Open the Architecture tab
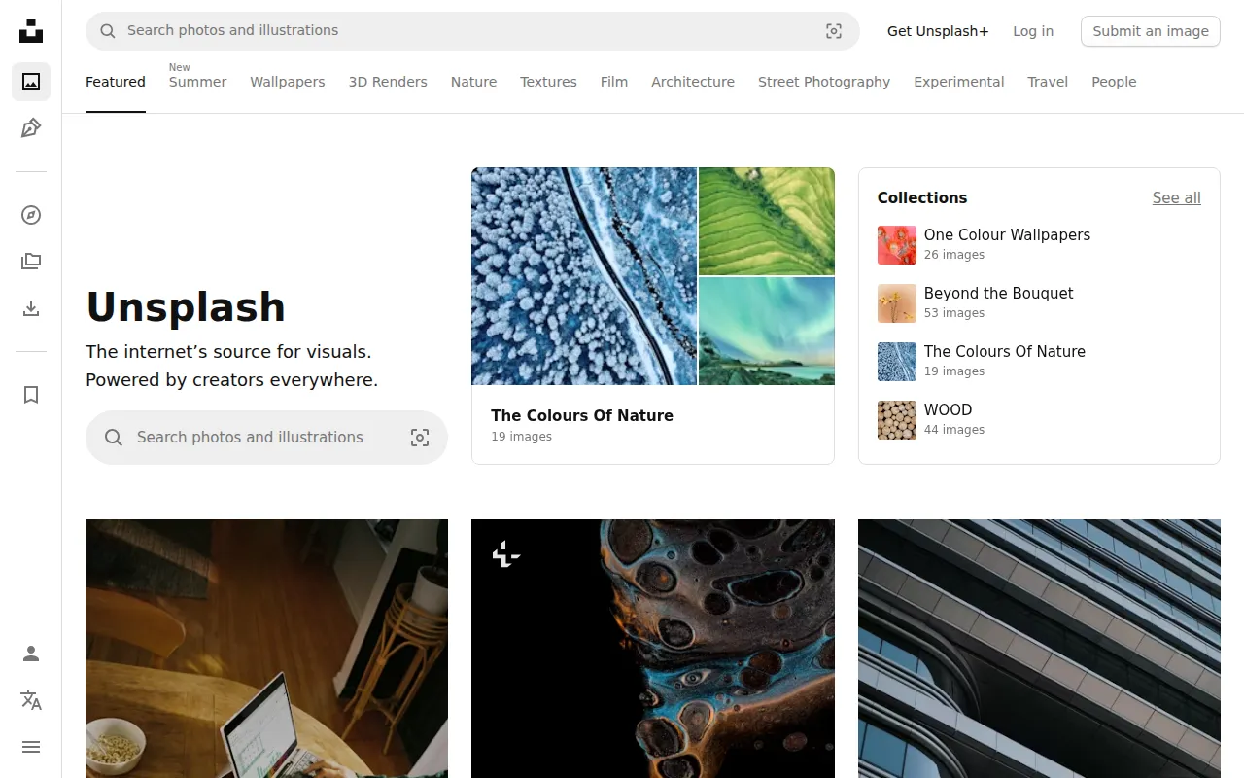This screenshot has height=778, width=1244. (x=693, y=82)
